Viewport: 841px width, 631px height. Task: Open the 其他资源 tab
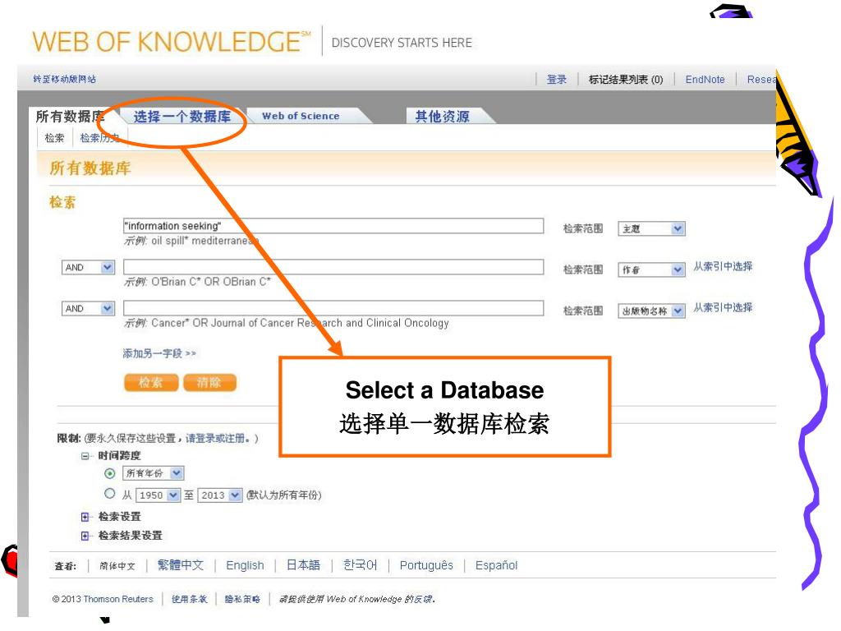(442, 116)
